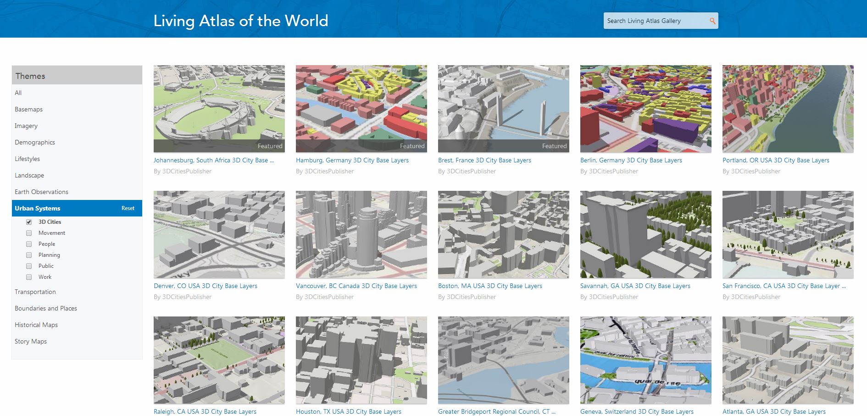The width and height of the screenshot is (867, 416).
Task: Uncheck the 3D Cities checkbox
Action: pos(29,222)
